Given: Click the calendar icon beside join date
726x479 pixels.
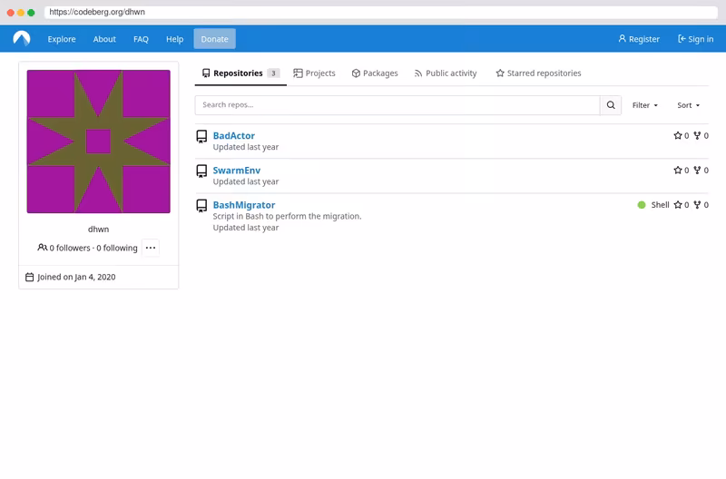Looking at the screenshot, I should point(29,278).
